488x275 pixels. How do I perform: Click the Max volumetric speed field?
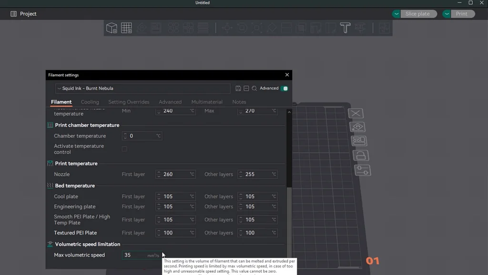tap(142, 255)
